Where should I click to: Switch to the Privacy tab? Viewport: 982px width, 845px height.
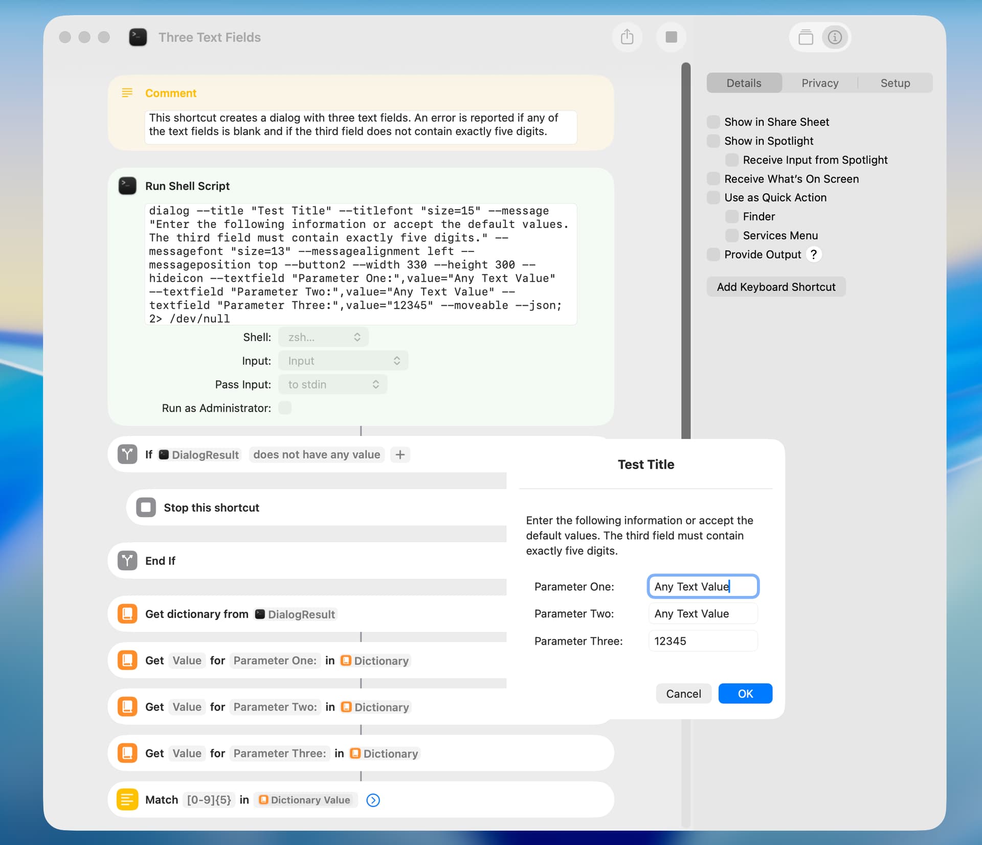[x=819, y=83]
